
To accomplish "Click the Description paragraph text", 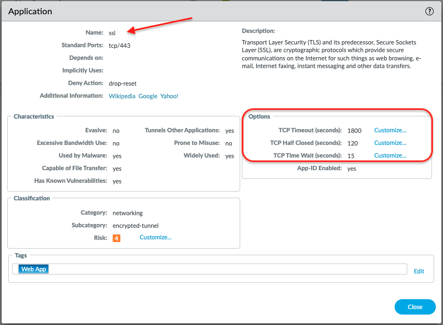I will (x=331, y=54).
